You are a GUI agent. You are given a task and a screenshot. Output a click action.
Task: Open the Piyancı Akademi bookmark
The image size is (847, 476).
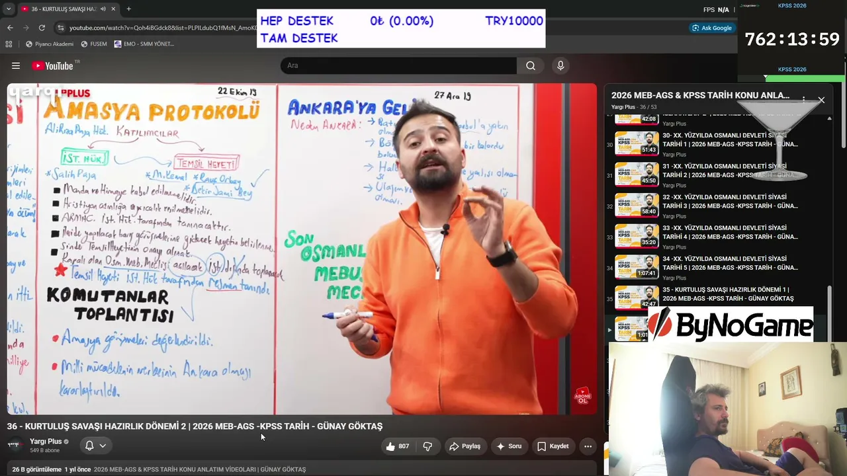tap(49, 44)
